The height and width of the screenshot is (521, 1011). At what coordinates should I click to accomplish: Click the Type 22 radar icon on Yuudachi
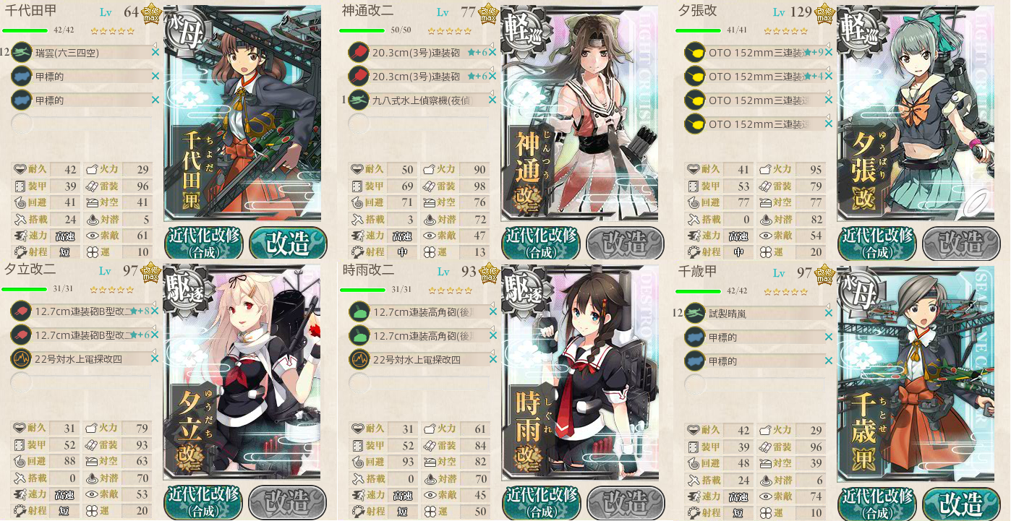[21, 358]
